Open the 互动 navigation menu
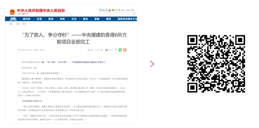Viewport: 259px width, 128px height. 74,19
